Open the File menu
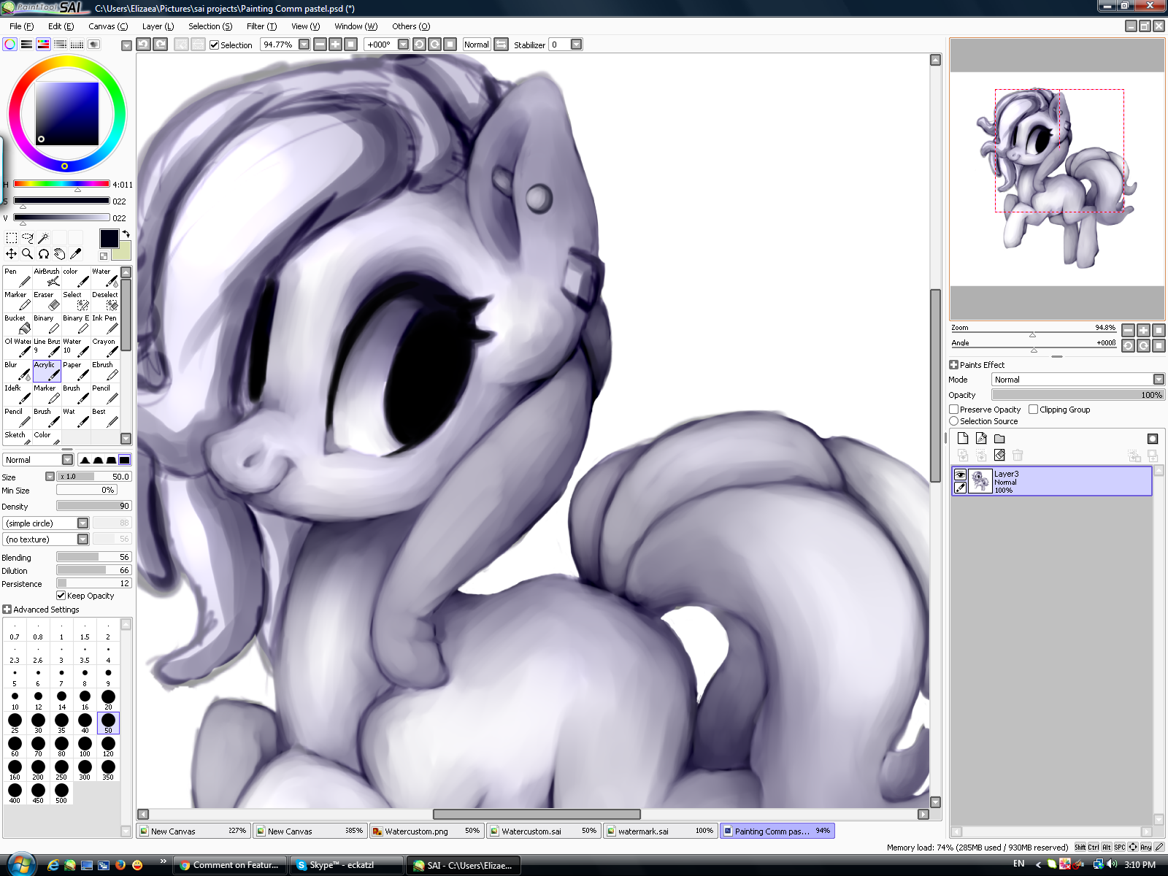The image size is (1168, 876). pyautogui.click(x=21, y=26)
